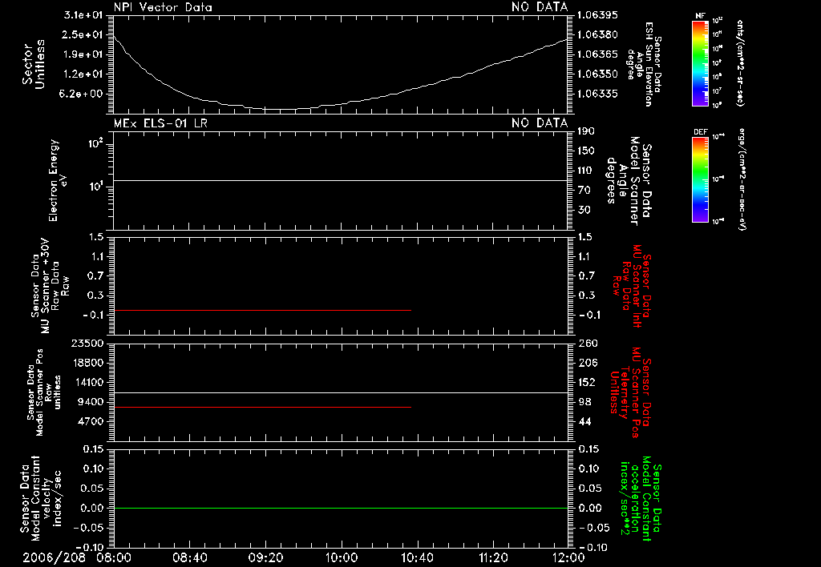The width and height of the screenshot is (821, 567).
Task: Click the 10:00 time tick label
Action: (x=342, y=557)
